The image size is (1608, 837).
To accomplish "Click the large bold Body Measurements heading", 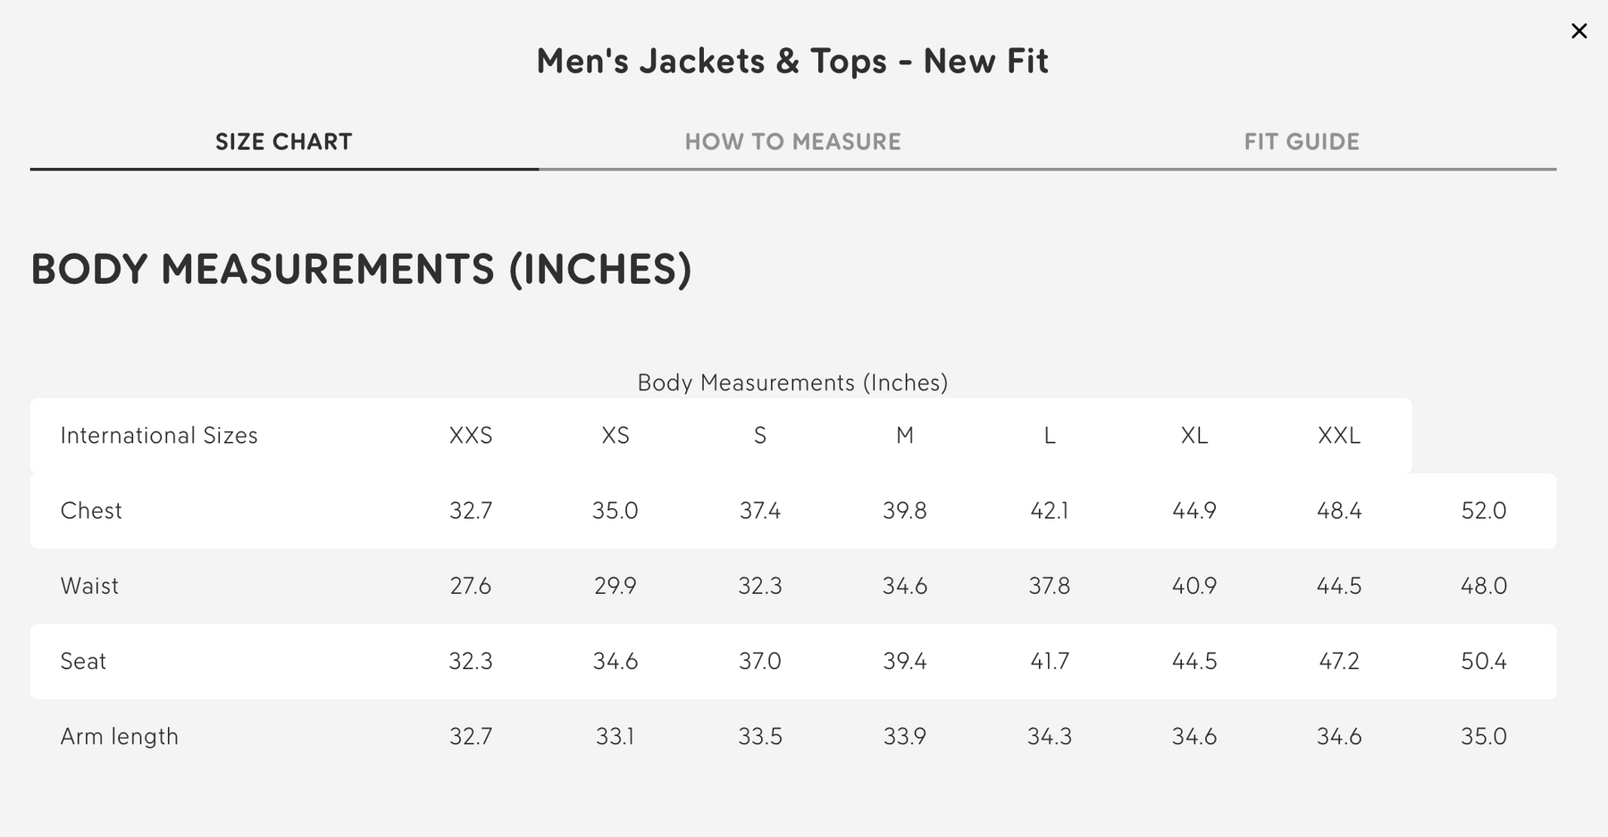I will (362, 269).
